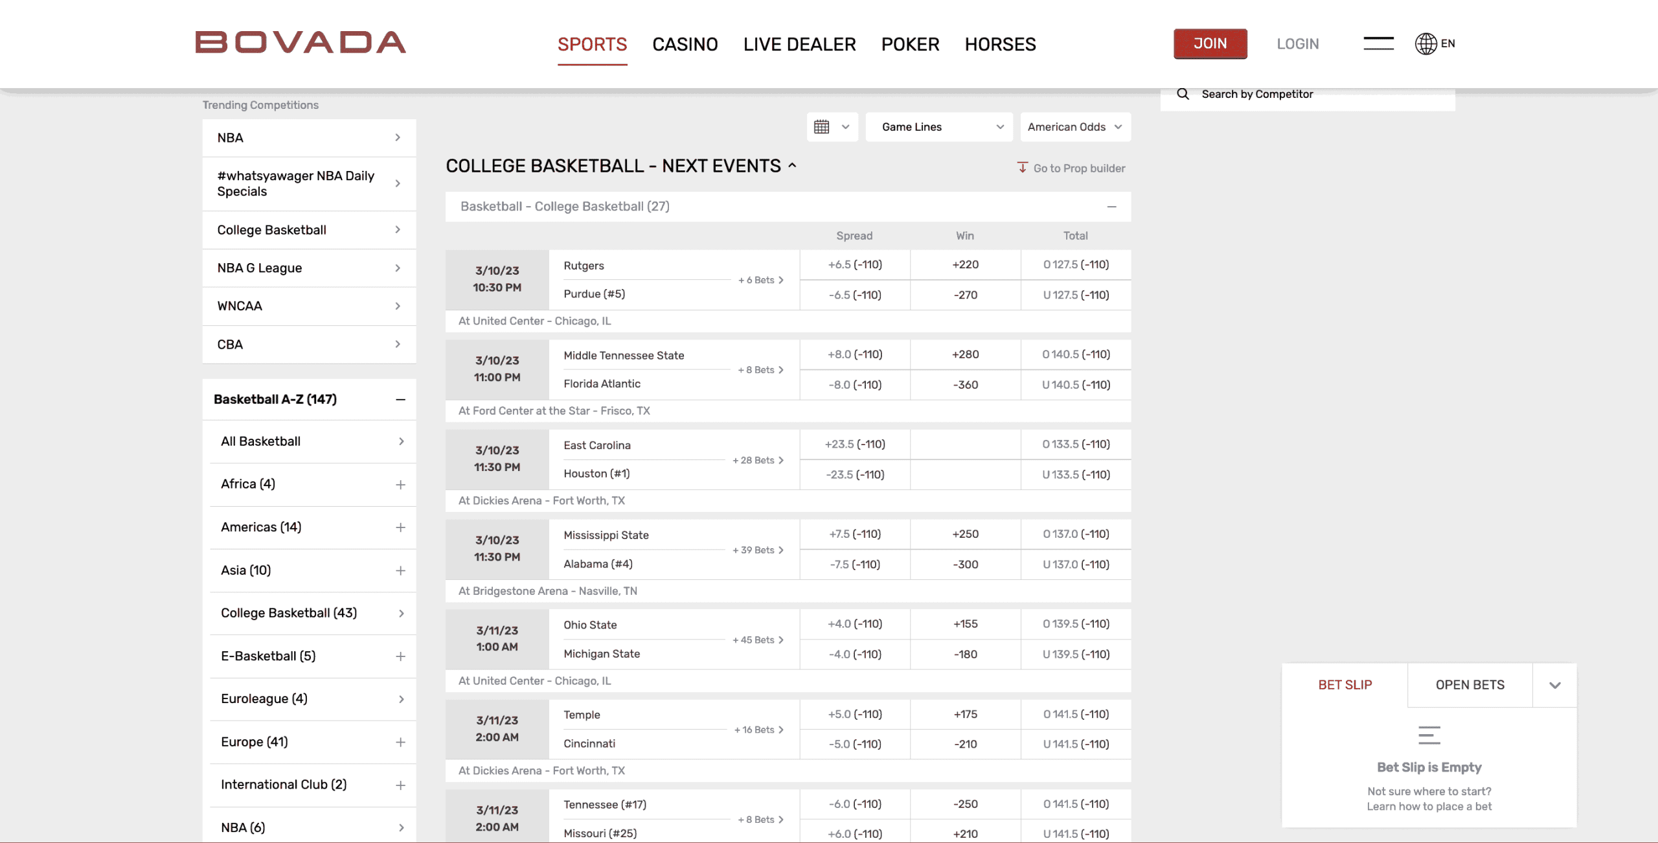Viewport: 1658px width, 843px height.
Task: Open the calendar date filter
Action: pos(832,127)
